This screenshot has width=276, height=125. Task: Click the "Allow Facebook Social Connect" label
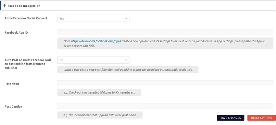tap(26, 18)
